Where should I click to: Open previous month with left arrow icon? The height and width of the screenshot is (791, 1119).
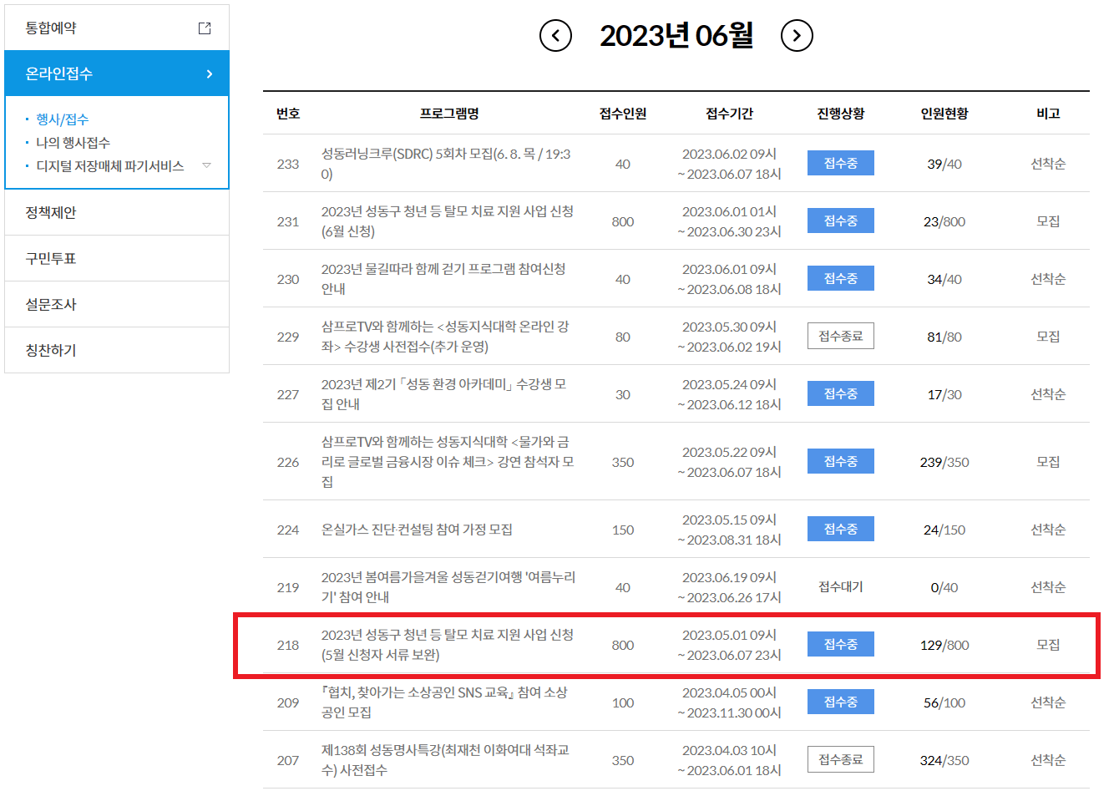point(554,35)
